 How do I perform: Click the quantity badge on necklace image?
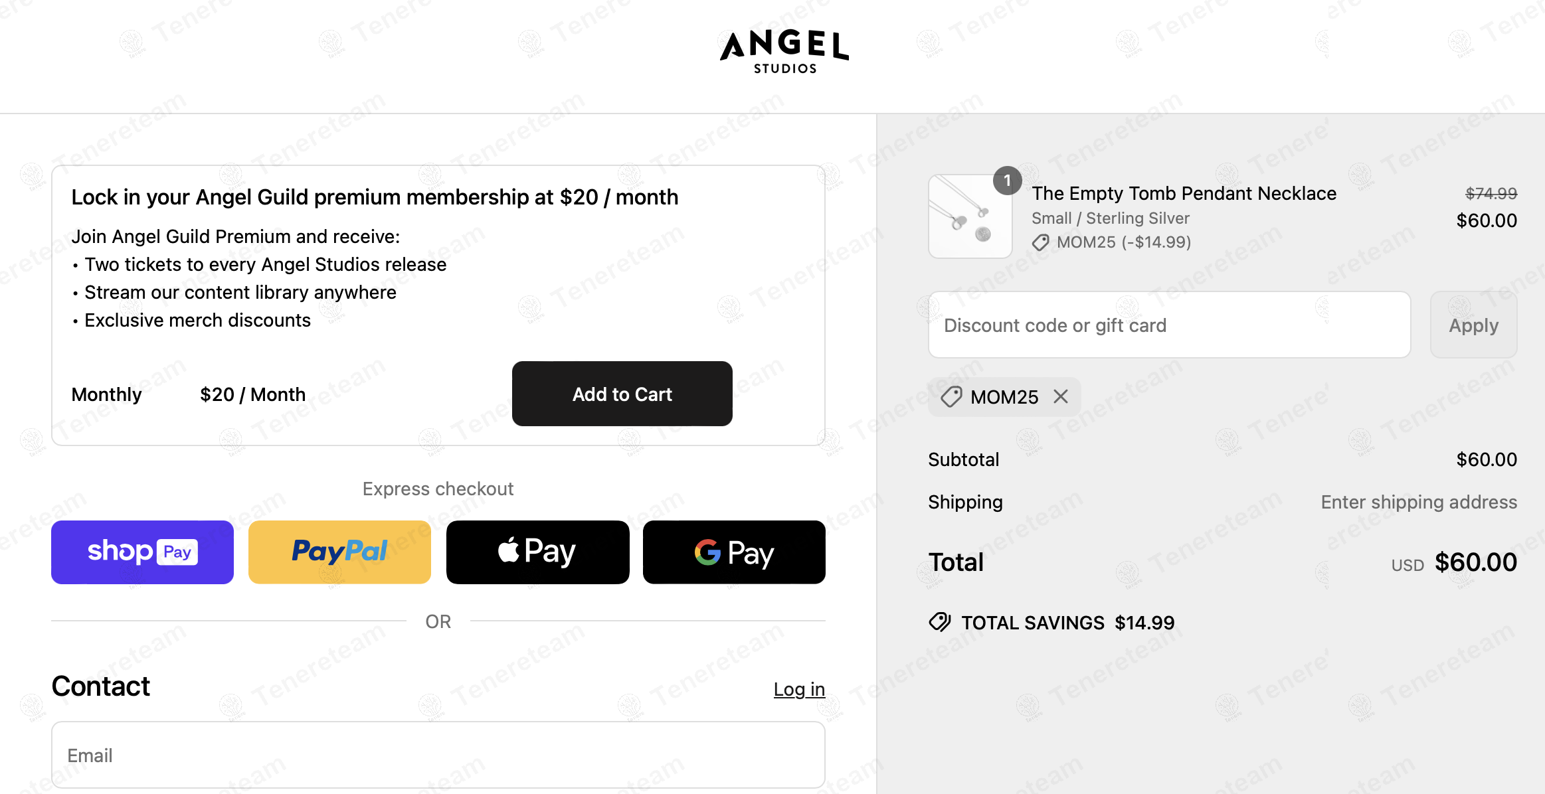coord(1007,181)
